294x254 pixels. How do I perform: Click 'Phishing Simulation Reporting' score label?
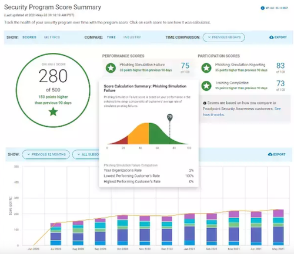(240, 65)
